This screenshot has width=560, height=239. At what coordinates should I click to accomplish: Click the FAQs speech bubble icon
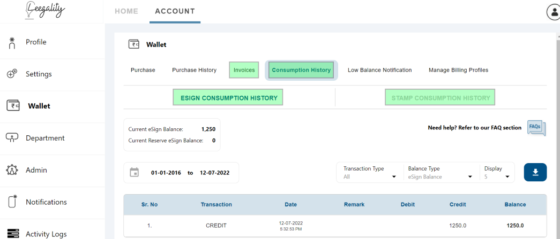click(536, 128)
